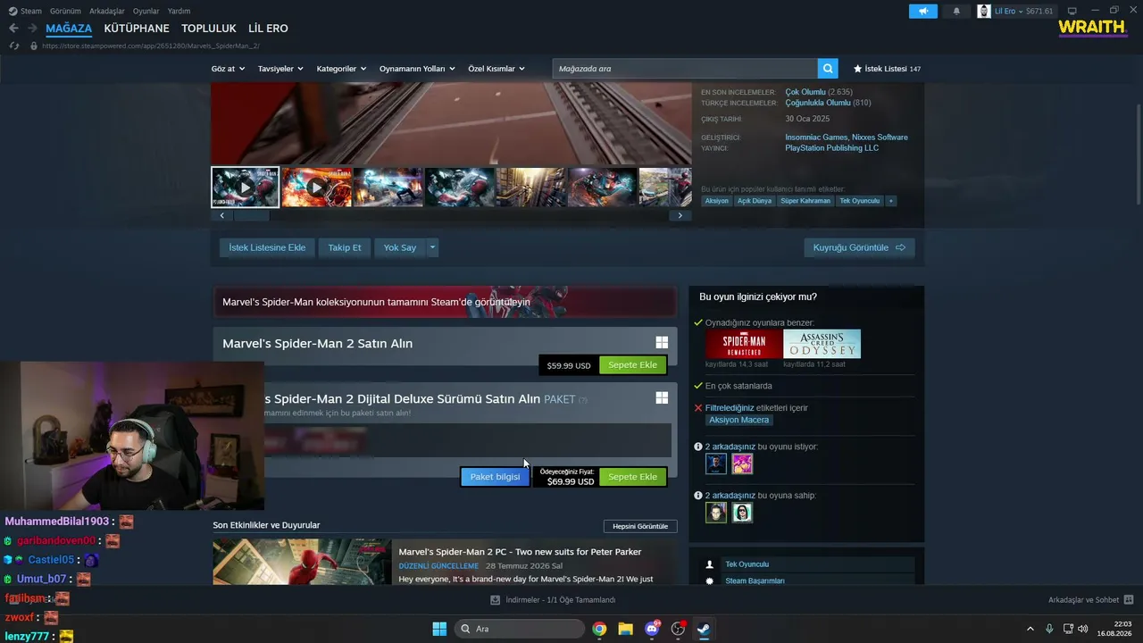The height and width of the screenshot is (643, 1143).
Task: Click the Paket bilgisi button
Action: tap(495, 477)
